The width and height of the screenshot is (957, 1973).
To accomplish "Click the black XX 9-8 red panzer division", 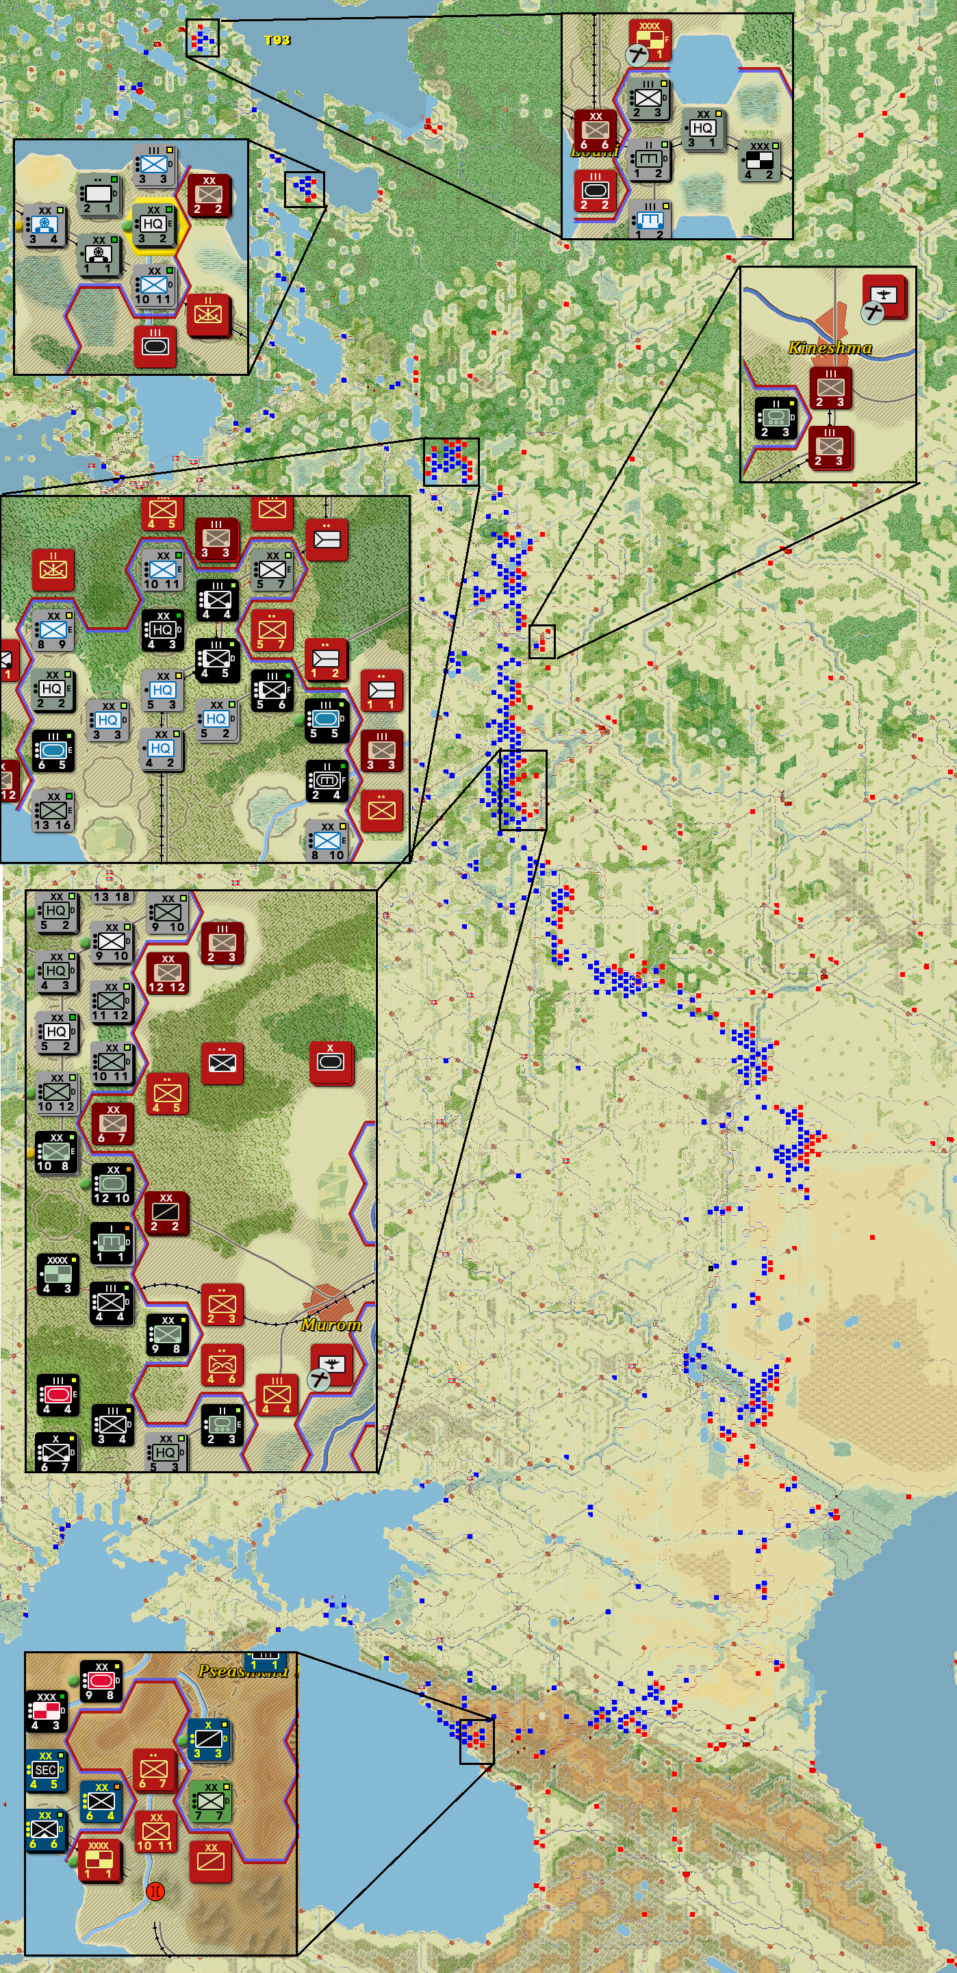I will coord(101,1681).
